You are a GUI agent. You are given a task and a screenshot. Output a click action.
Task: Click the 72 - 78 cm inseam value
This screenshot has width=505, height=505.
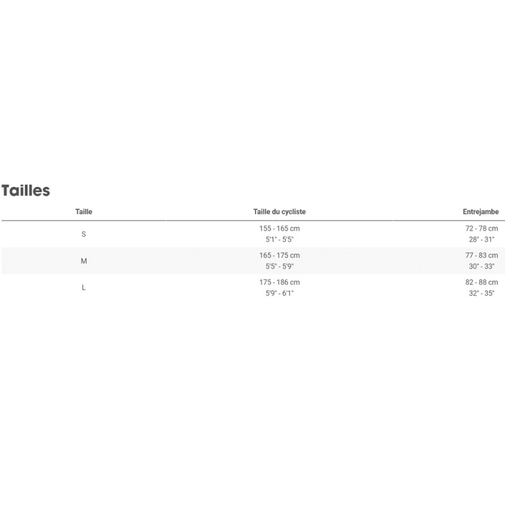[x=482, y=229]
